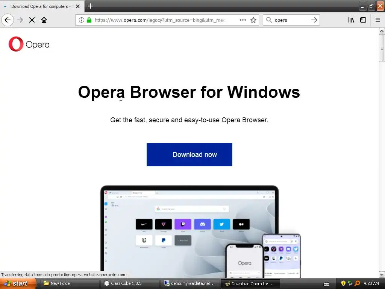Open the Library bookshelf icon
The image size is (385, 289).
pos(351,20)
